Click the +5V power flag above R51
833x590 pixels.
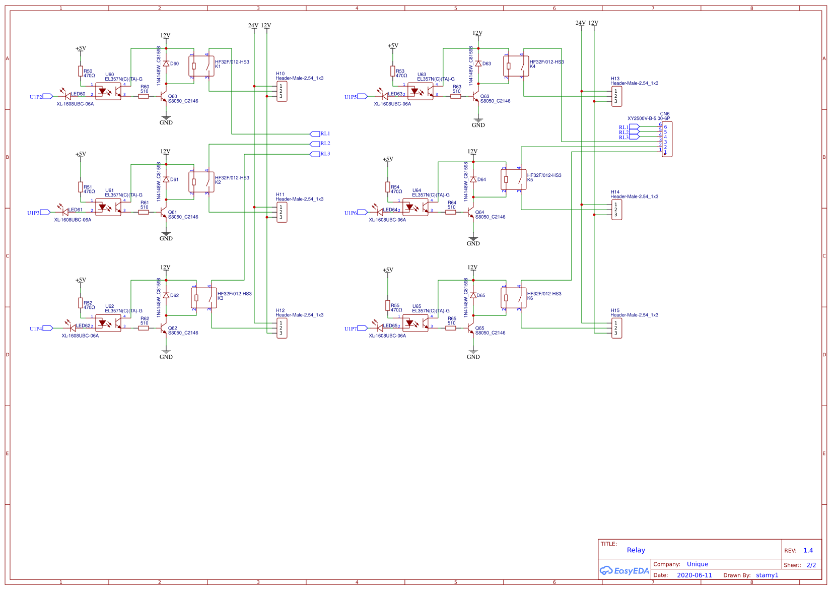[81, 154]
